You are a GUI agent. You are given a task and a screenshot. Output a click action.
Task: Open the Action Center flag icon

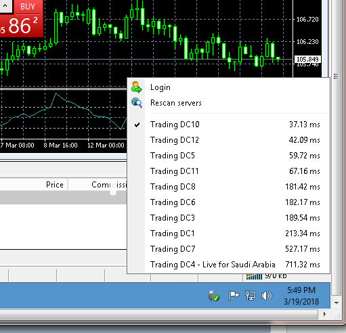[234, 296]
